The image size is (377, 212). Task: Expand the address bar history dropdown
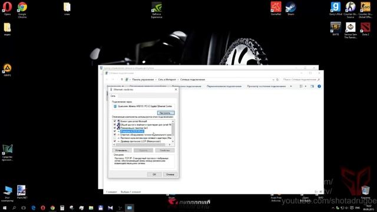273,79
